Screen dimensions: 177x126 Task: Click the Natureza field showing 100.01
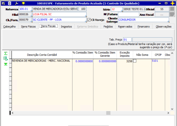point(25,9)
